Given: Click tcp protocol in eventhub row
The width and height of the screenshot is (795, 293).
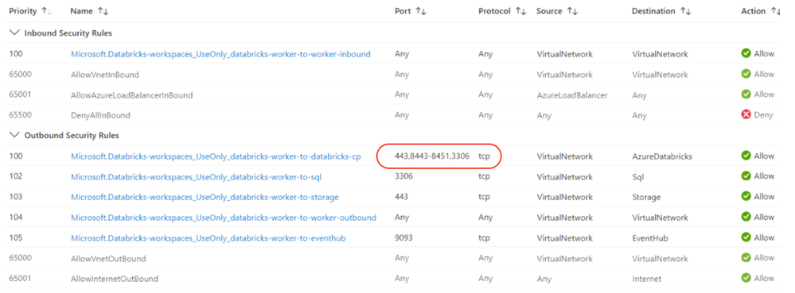Looking at the screenshot, I should click(484, 237).
